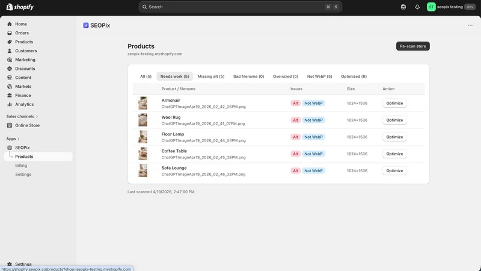Screen dimensions: 481x271
Task: Click the Markets globe icon
Action: pyautogui.click(x=10, y=86)
